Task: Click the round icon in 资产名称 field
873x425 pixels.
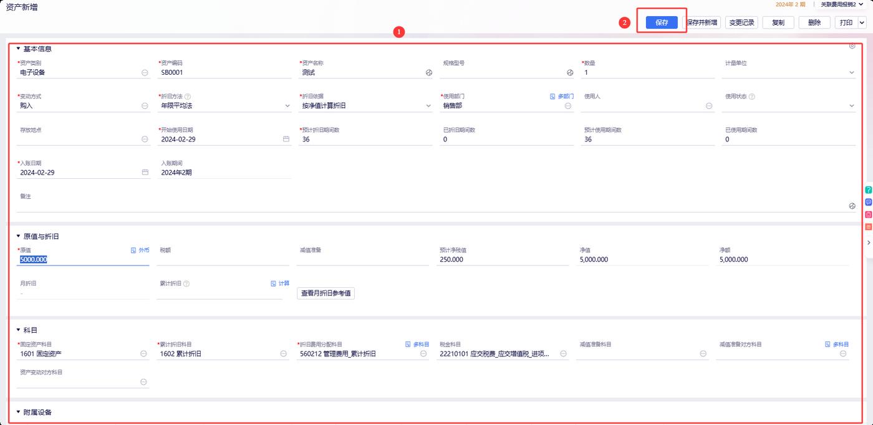Action: 428,72
